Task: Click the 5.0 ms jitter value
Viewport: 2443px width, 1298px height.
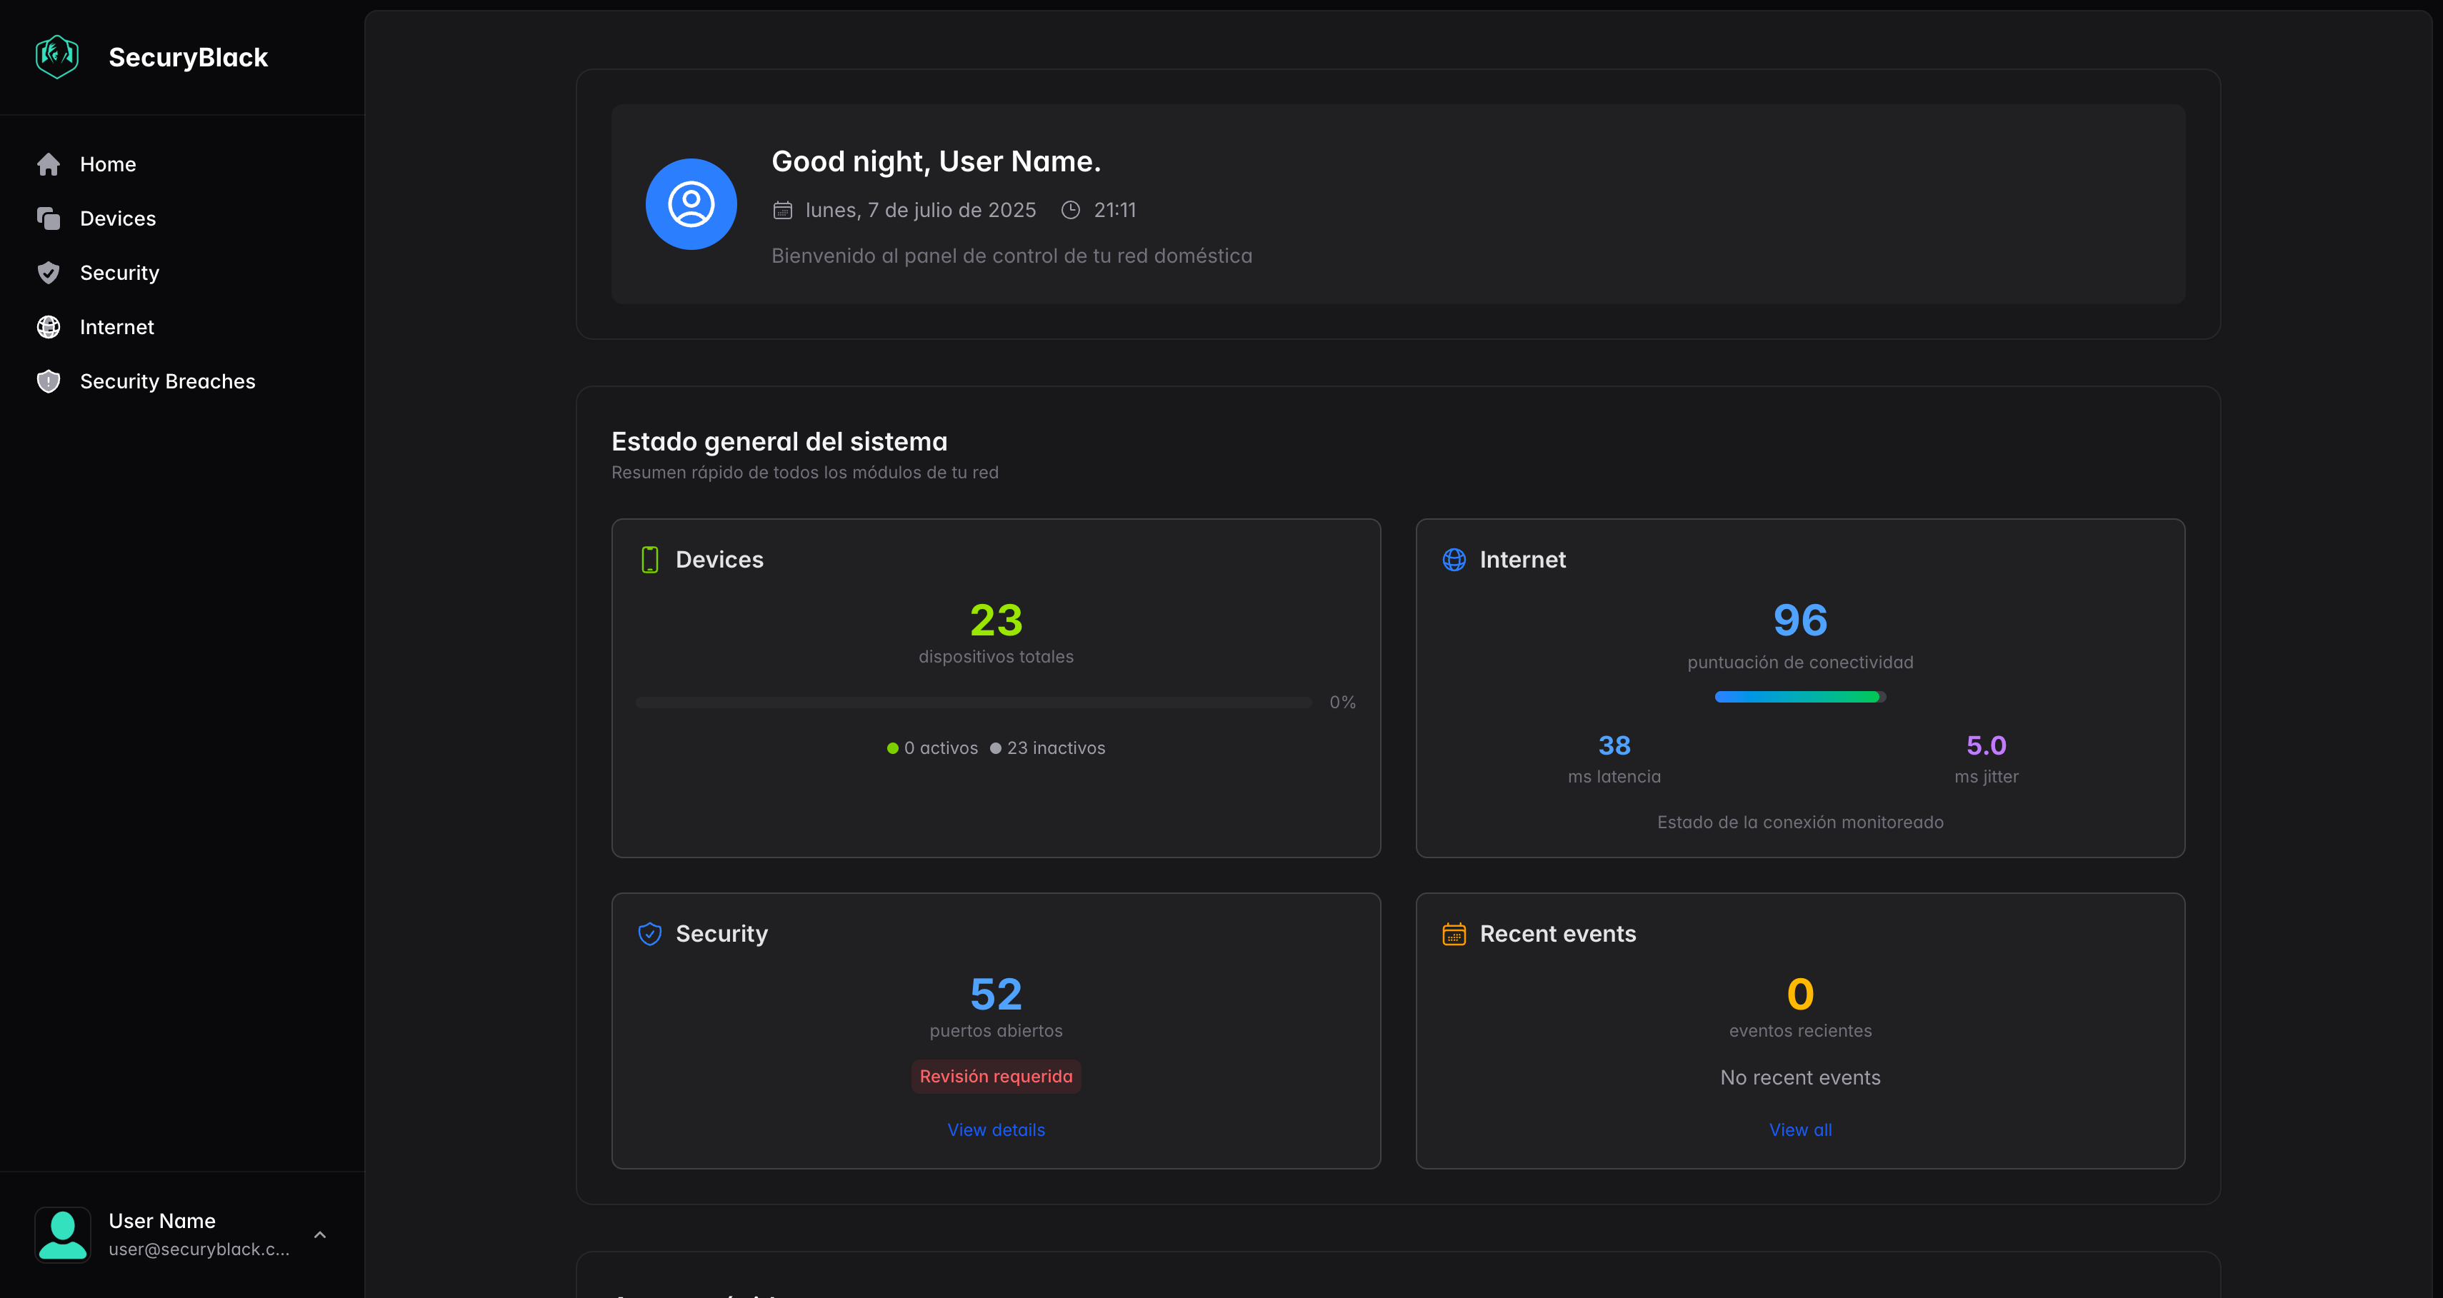Action: pyautogui.click(x=1986, y=745)
